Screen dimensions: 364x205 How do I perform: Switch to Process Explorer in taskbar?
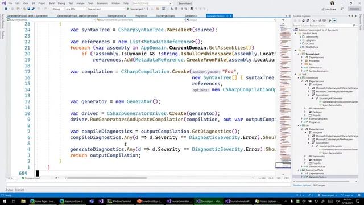click(267, 201)
